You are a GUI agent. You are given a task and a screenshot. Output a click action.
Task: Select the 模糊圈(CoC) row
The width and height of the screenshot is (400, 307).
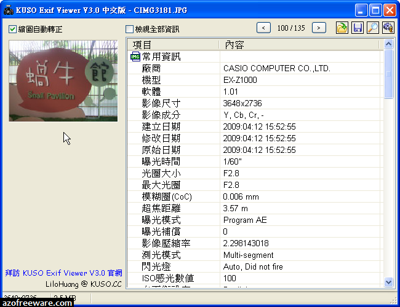click(x=255, y=196)
